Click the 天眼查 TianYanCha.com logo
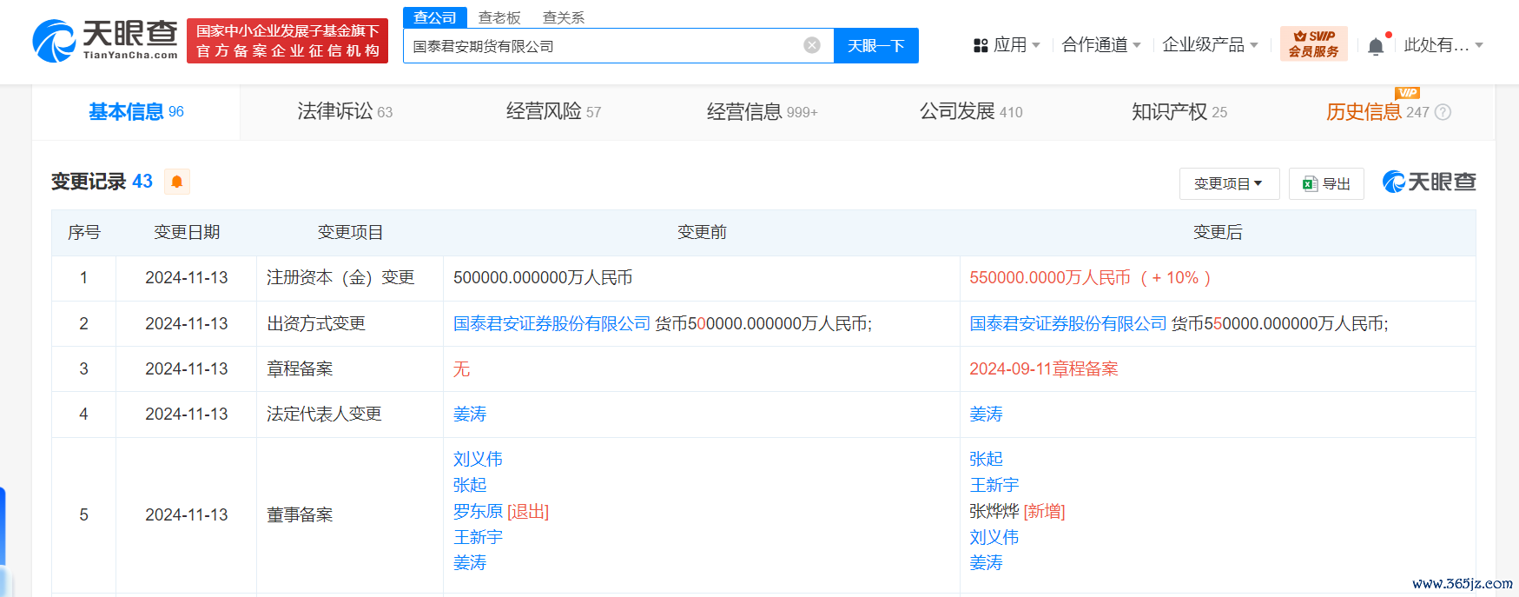This screenshot has height=597, width=1519. click(105, 41)
